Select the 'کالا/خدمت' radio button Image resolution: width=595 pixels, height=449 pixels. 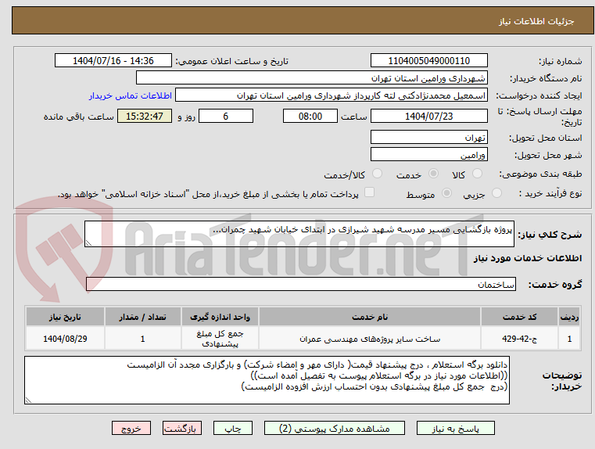coord(377,174)
